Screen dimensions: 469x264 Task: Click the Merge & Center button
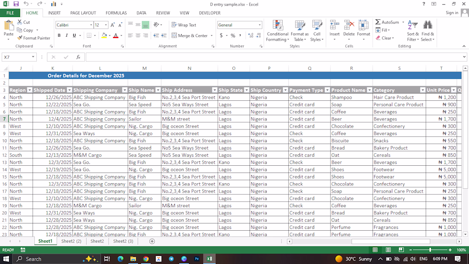point(190,35)
